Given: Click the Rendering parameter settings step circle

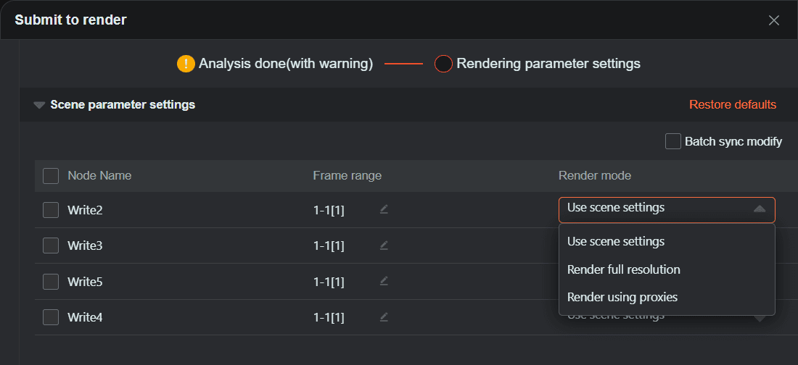Looking at the screenshot, I should tap(443, 64).
